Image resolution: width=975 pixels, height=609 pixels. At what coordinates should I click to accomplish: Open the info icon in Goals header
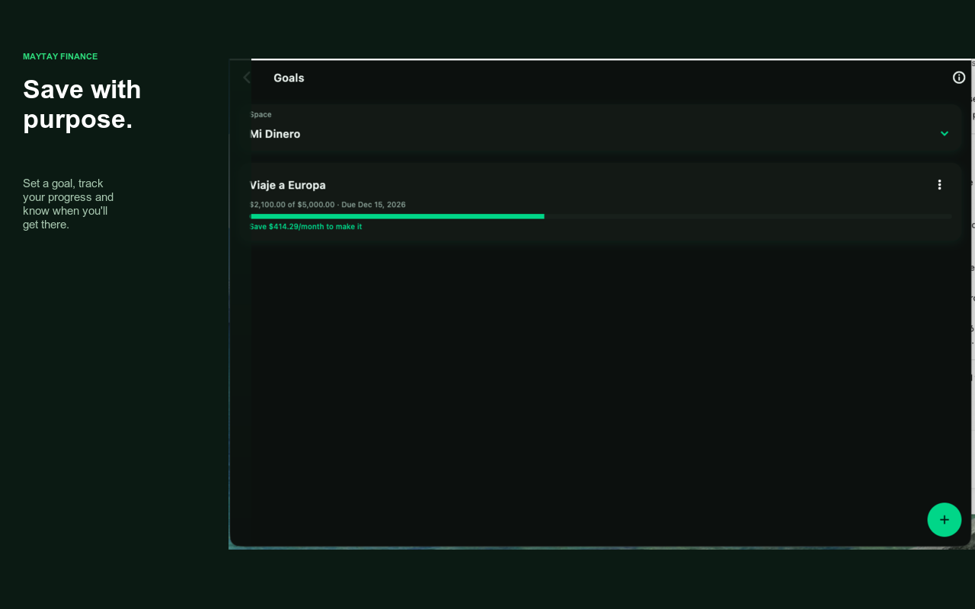959,78
